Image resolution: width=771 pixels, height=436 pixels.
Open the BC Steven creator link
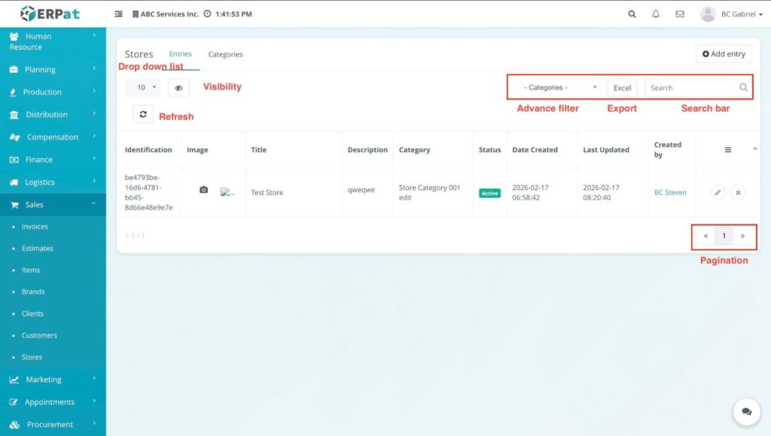(x=670, y=193)
